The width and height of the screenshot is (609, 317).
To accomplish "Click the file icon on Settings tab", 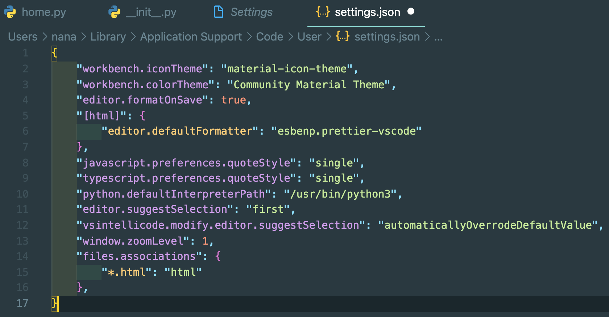I will (219, 12).
